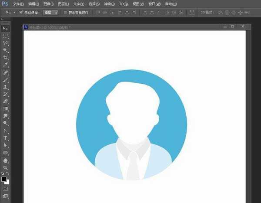Select the Horizontal Type tool
Image resolution: width=261 pixels, height=203 pixels.
(6, 138)
